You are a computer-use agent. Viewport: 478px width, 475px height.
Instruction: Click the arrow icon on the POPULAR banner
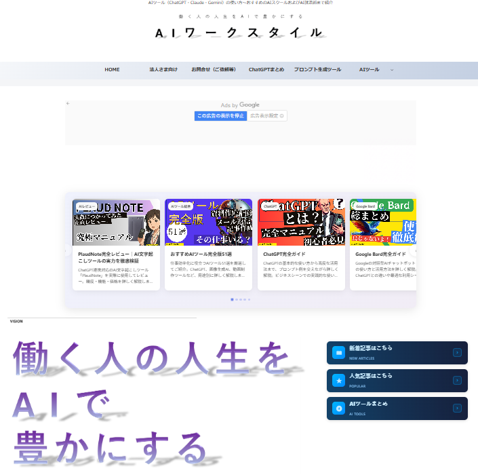[457, 381]
